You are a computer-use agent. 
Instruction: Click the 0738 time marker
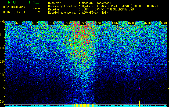pos(131,23)
